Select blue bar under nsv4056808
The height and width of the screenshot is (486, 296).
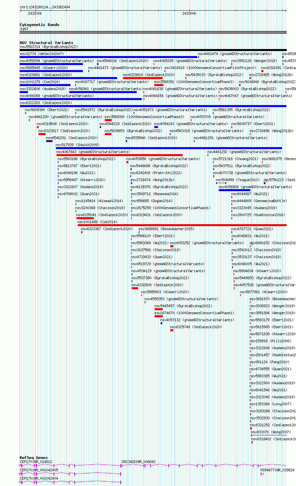click(x=234, y=190)
